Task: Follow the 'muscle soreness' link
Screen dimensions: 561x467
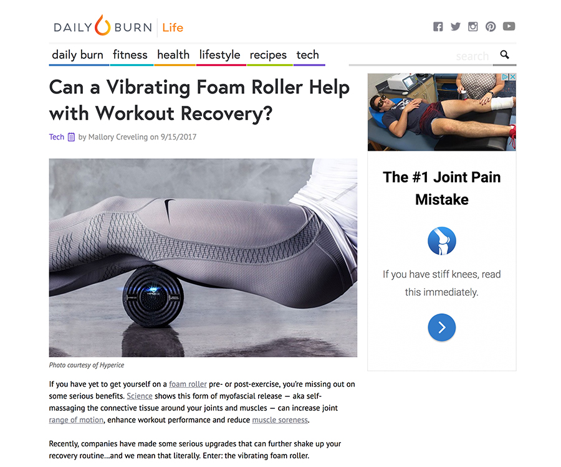Action: 280,420
